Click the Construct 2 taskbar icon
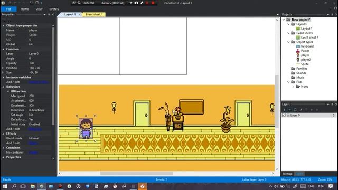338x190 pixels. coord(42,186)
